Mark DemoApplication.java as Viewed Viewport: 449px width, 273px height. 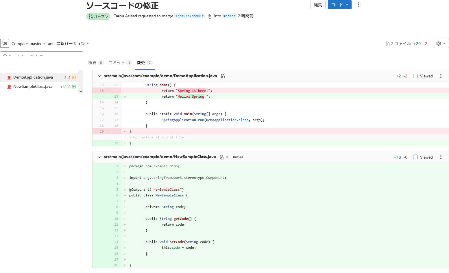click(x=415, y=76)
